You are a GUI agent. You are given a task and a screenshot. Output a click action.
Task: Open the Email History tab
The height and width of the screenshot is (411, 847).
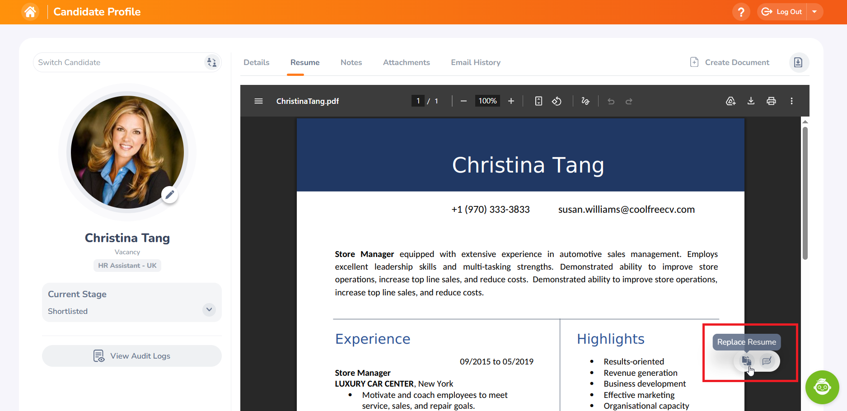tap(475, 62)
